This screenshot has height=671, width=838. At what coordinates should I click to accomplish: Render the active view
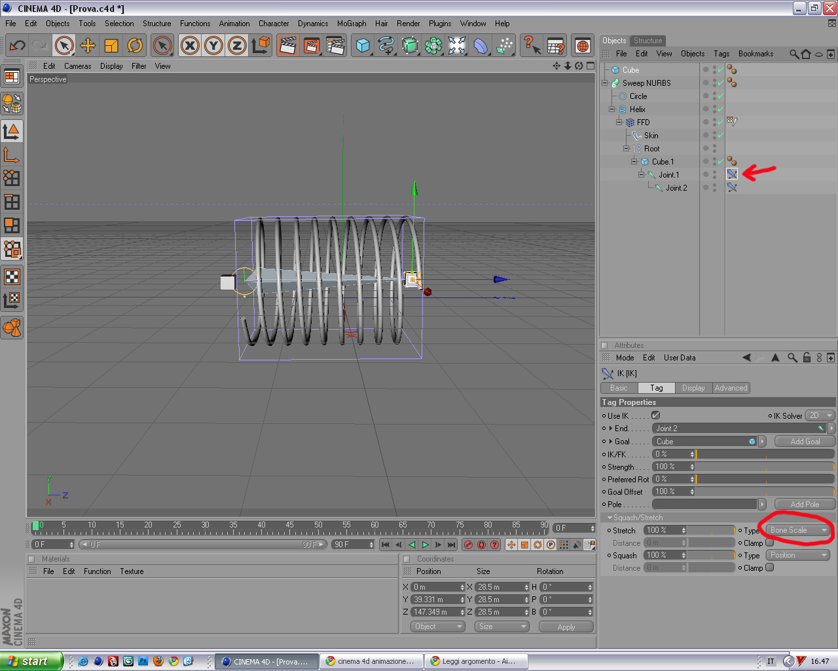(287, 45)
